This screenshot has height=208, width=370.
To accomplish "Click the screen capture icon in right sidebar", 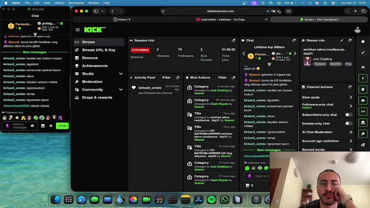I will click(363, 67).
